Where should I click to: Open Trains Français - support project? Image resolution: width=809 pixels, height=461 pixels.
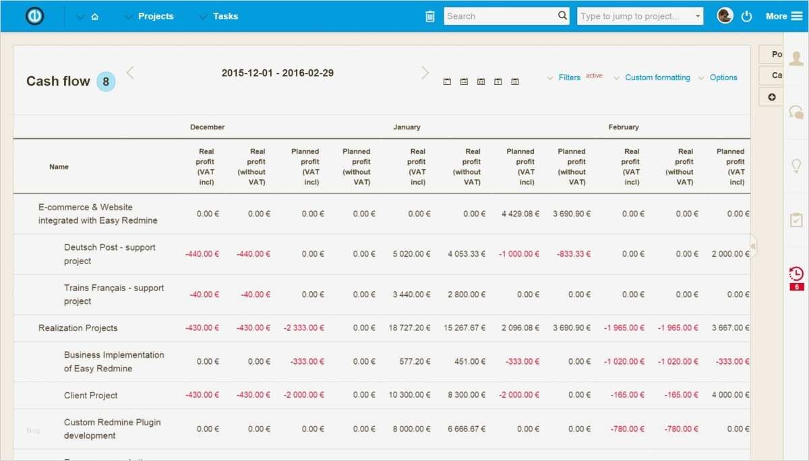pyautogui.click(x=114, y=295)
